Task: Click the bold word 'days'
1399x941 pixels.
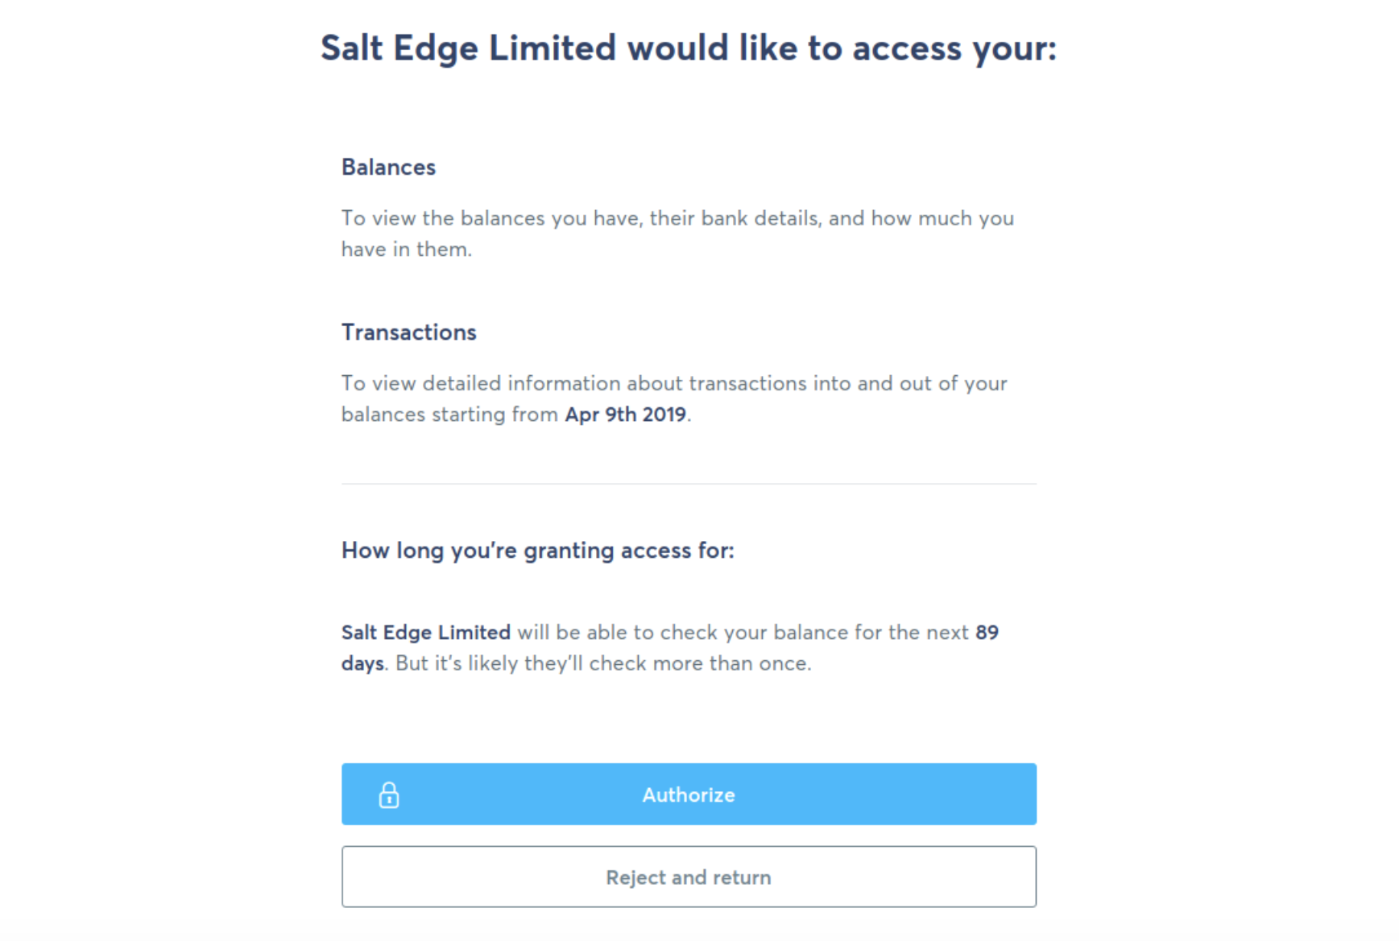Action: click(x=362, y=663)
